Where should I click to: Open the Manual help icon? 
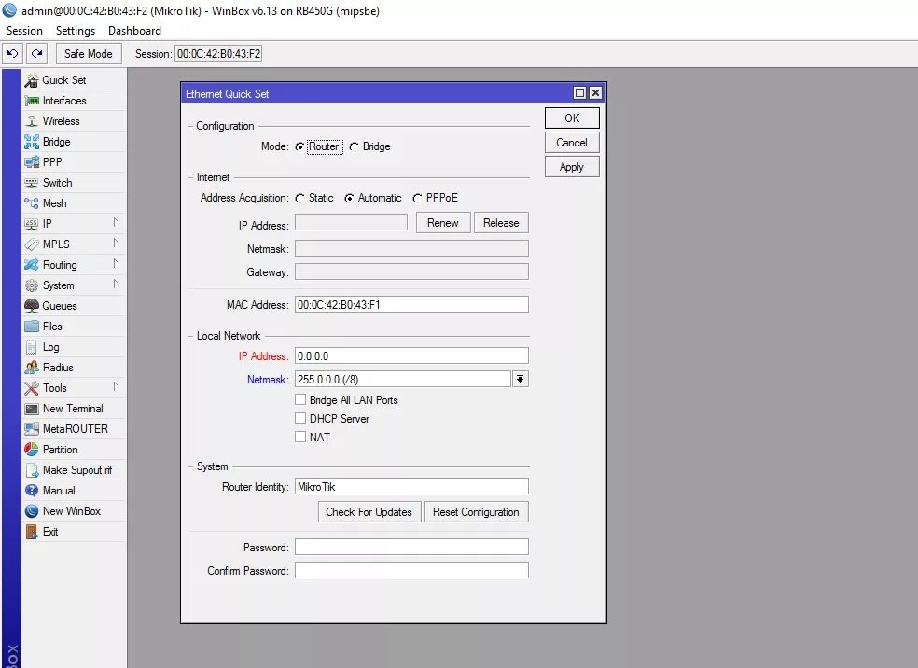31,491
